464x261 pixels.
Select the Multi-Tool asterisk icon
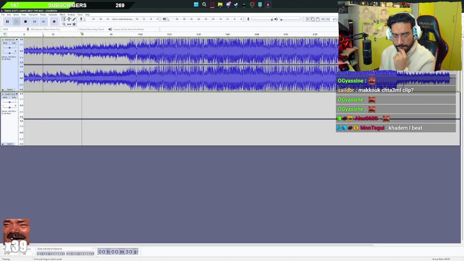(x=74, y=24)
